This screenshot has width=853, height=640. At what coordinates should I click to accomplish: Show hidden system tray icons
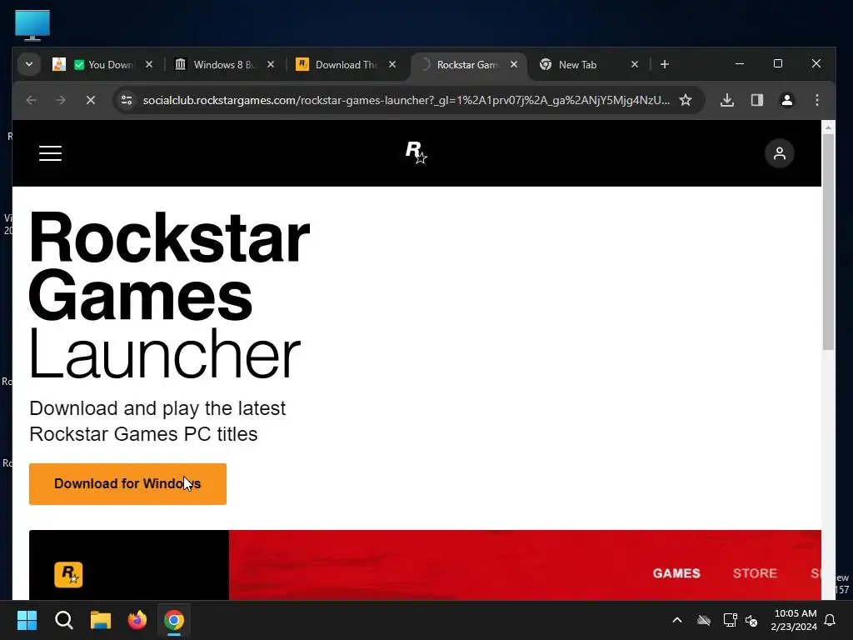coord(677,620)
